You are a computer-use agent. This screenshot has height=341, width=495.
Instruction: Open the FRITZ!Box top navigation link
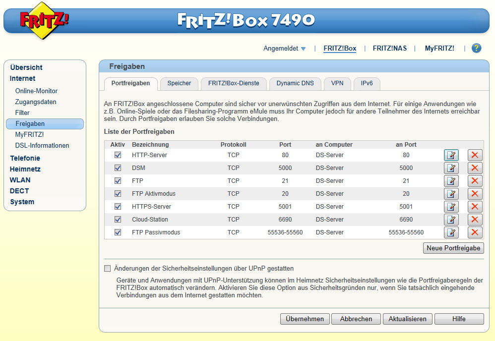point(340,48)
